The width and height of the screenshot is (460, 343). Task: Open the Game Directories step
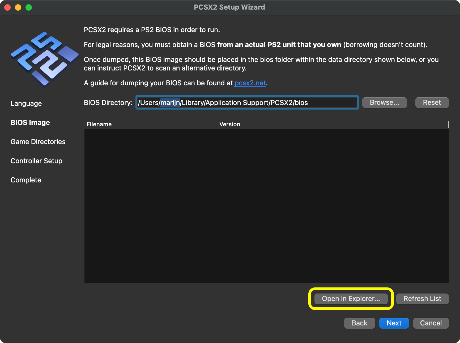38,142
